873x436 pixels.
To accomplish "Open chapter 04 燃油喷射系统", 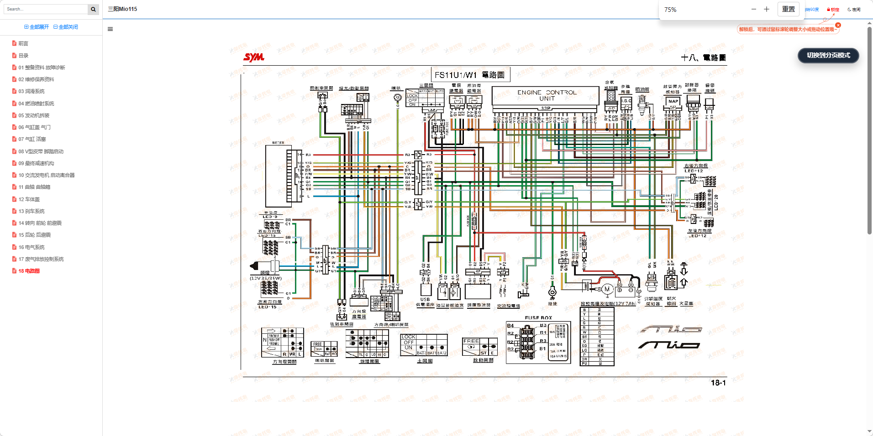I will tap(36, 104).
